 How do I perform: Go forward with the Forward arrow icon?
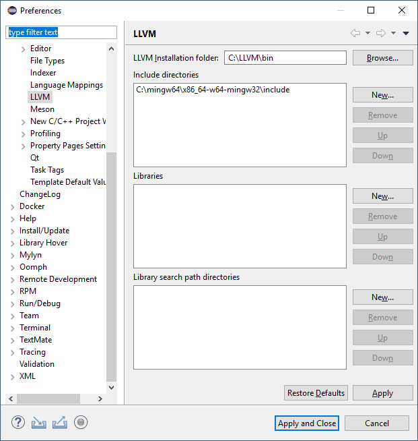381,33
